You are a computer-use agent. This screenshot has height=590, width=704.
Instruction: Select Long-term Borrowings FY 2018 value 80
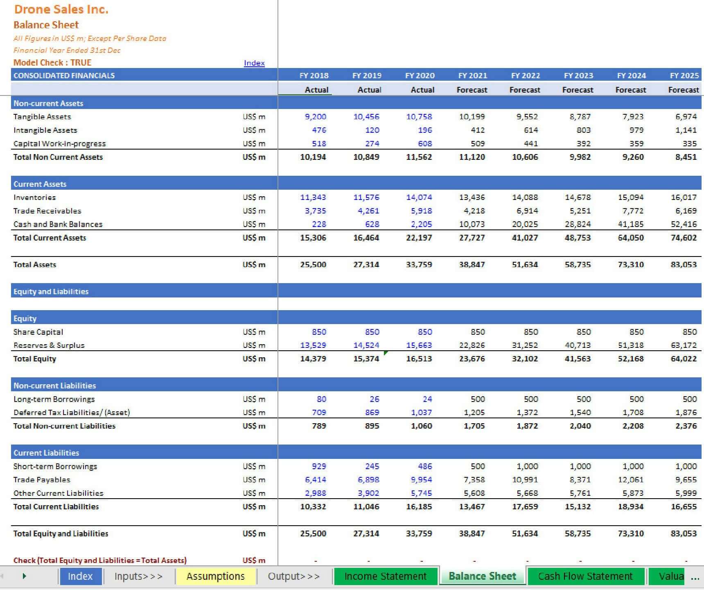pos(322,399)
